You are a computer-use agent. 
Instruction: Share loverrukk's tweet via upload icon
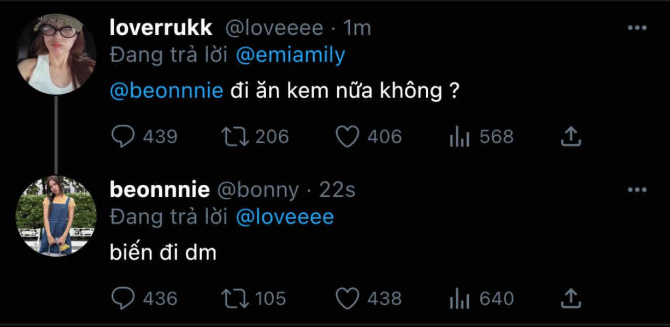571,137
